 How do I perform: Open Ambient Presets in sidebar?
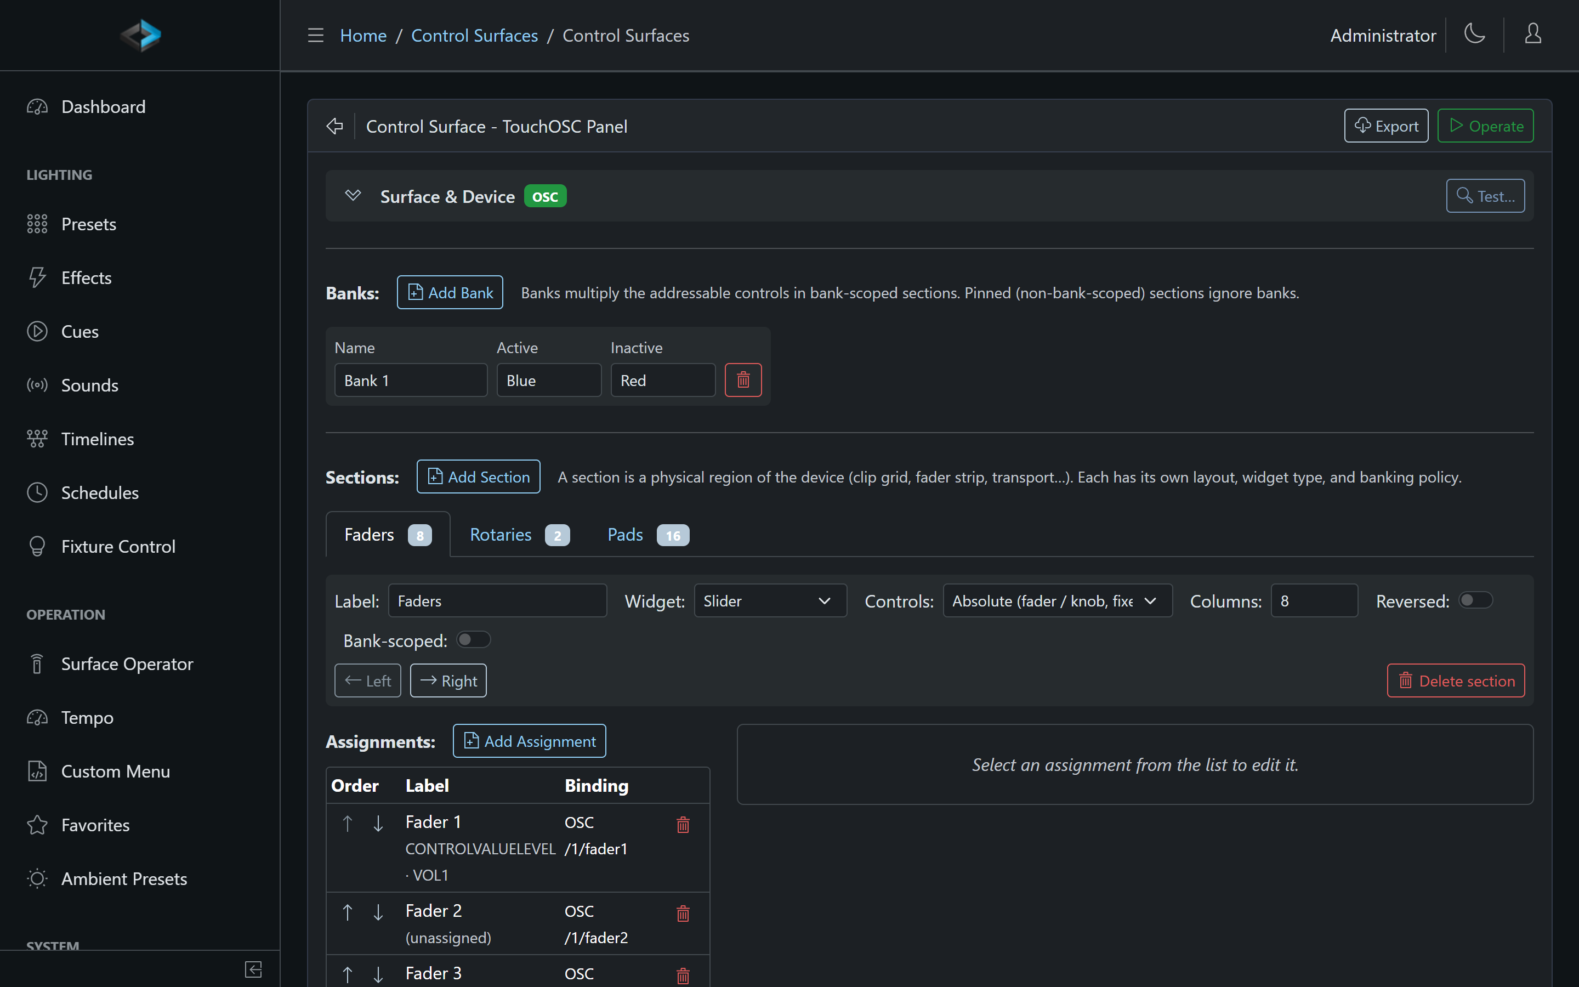click(140, 878)
